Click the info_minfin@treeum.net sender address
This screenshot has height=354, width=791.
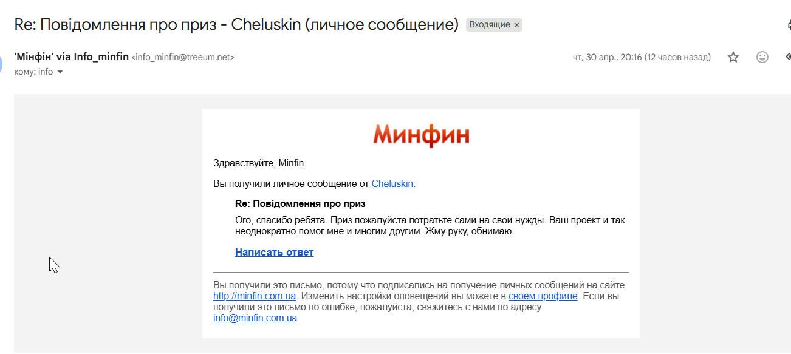coord(183,57)
